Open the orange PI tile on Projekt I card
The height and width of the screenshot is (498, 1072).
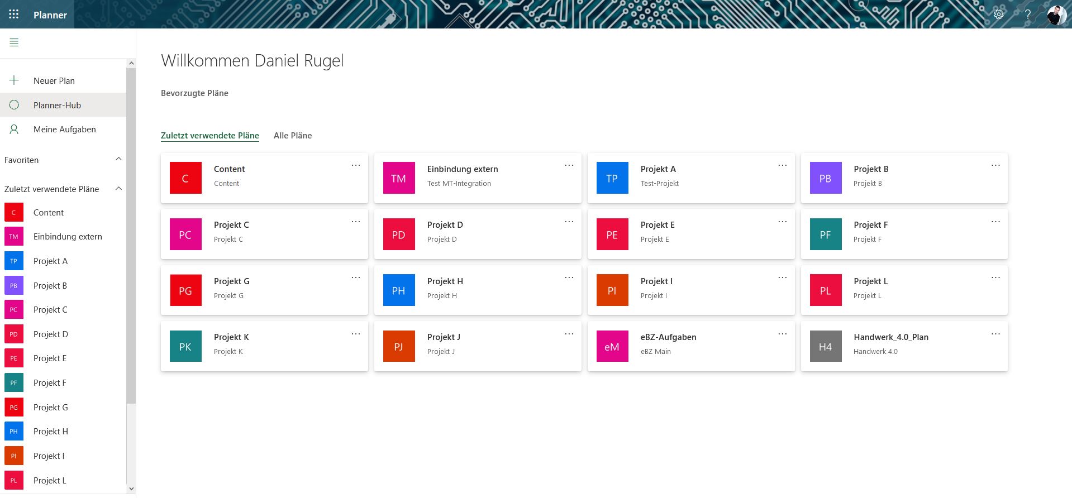(612, 290)
